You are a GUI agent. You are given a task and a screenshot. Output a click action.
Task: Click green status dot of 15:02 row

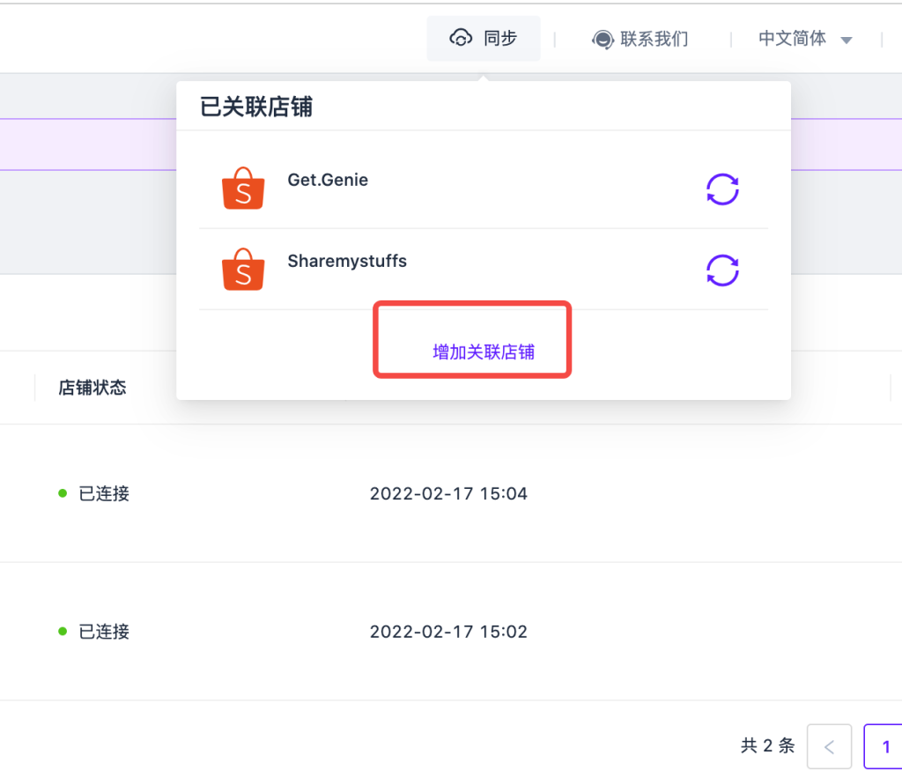[x=63, y=632]
